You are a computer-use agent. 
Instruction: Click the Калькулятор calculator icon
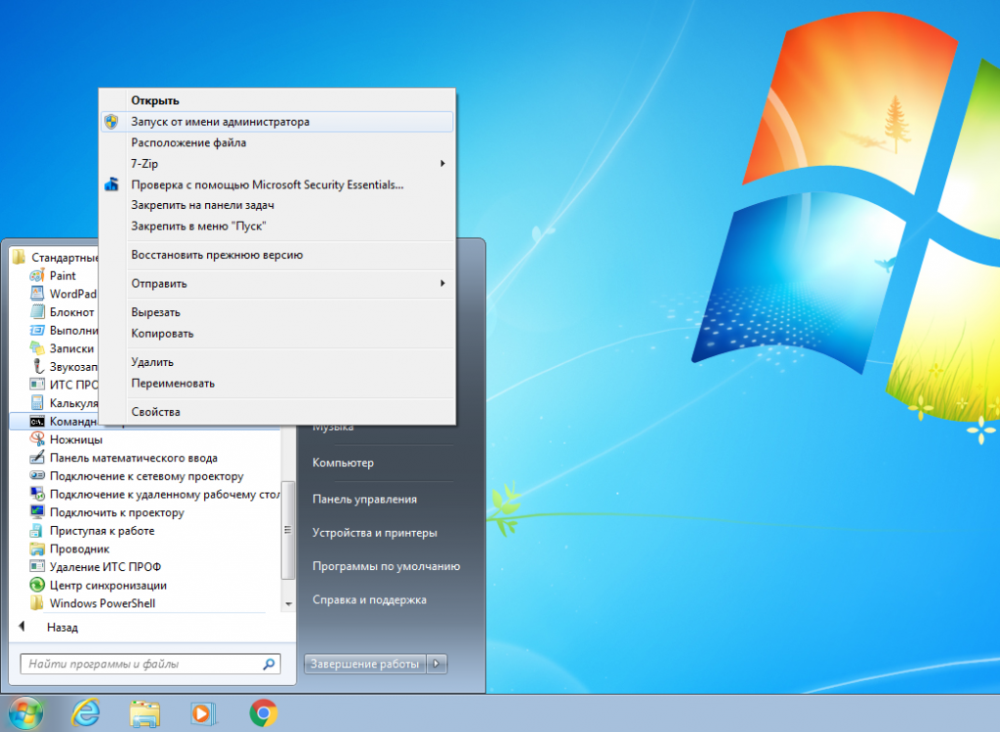pos(37,403)
